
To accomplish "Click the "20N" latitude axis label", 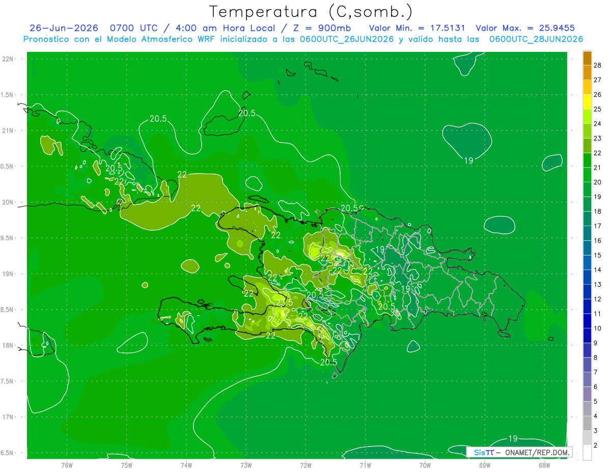I will coord(8,202).
